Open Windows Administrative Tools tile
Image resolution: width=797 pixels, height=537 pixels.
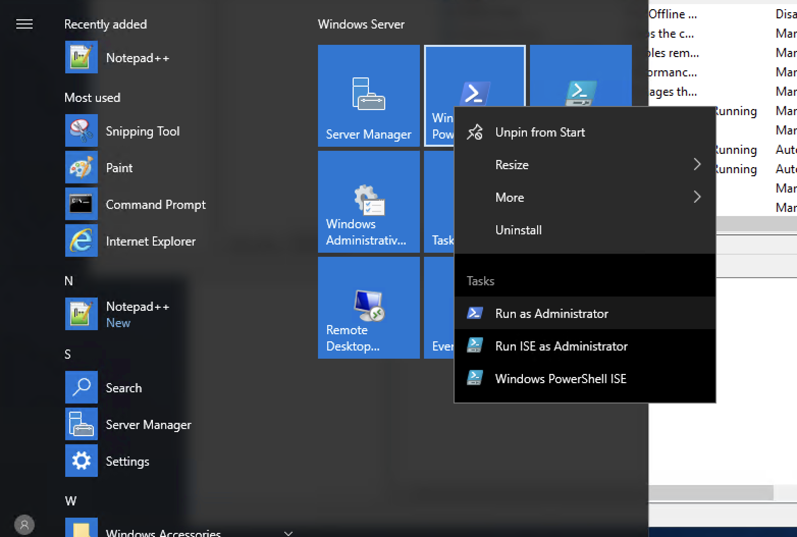(x=368, y=202)
